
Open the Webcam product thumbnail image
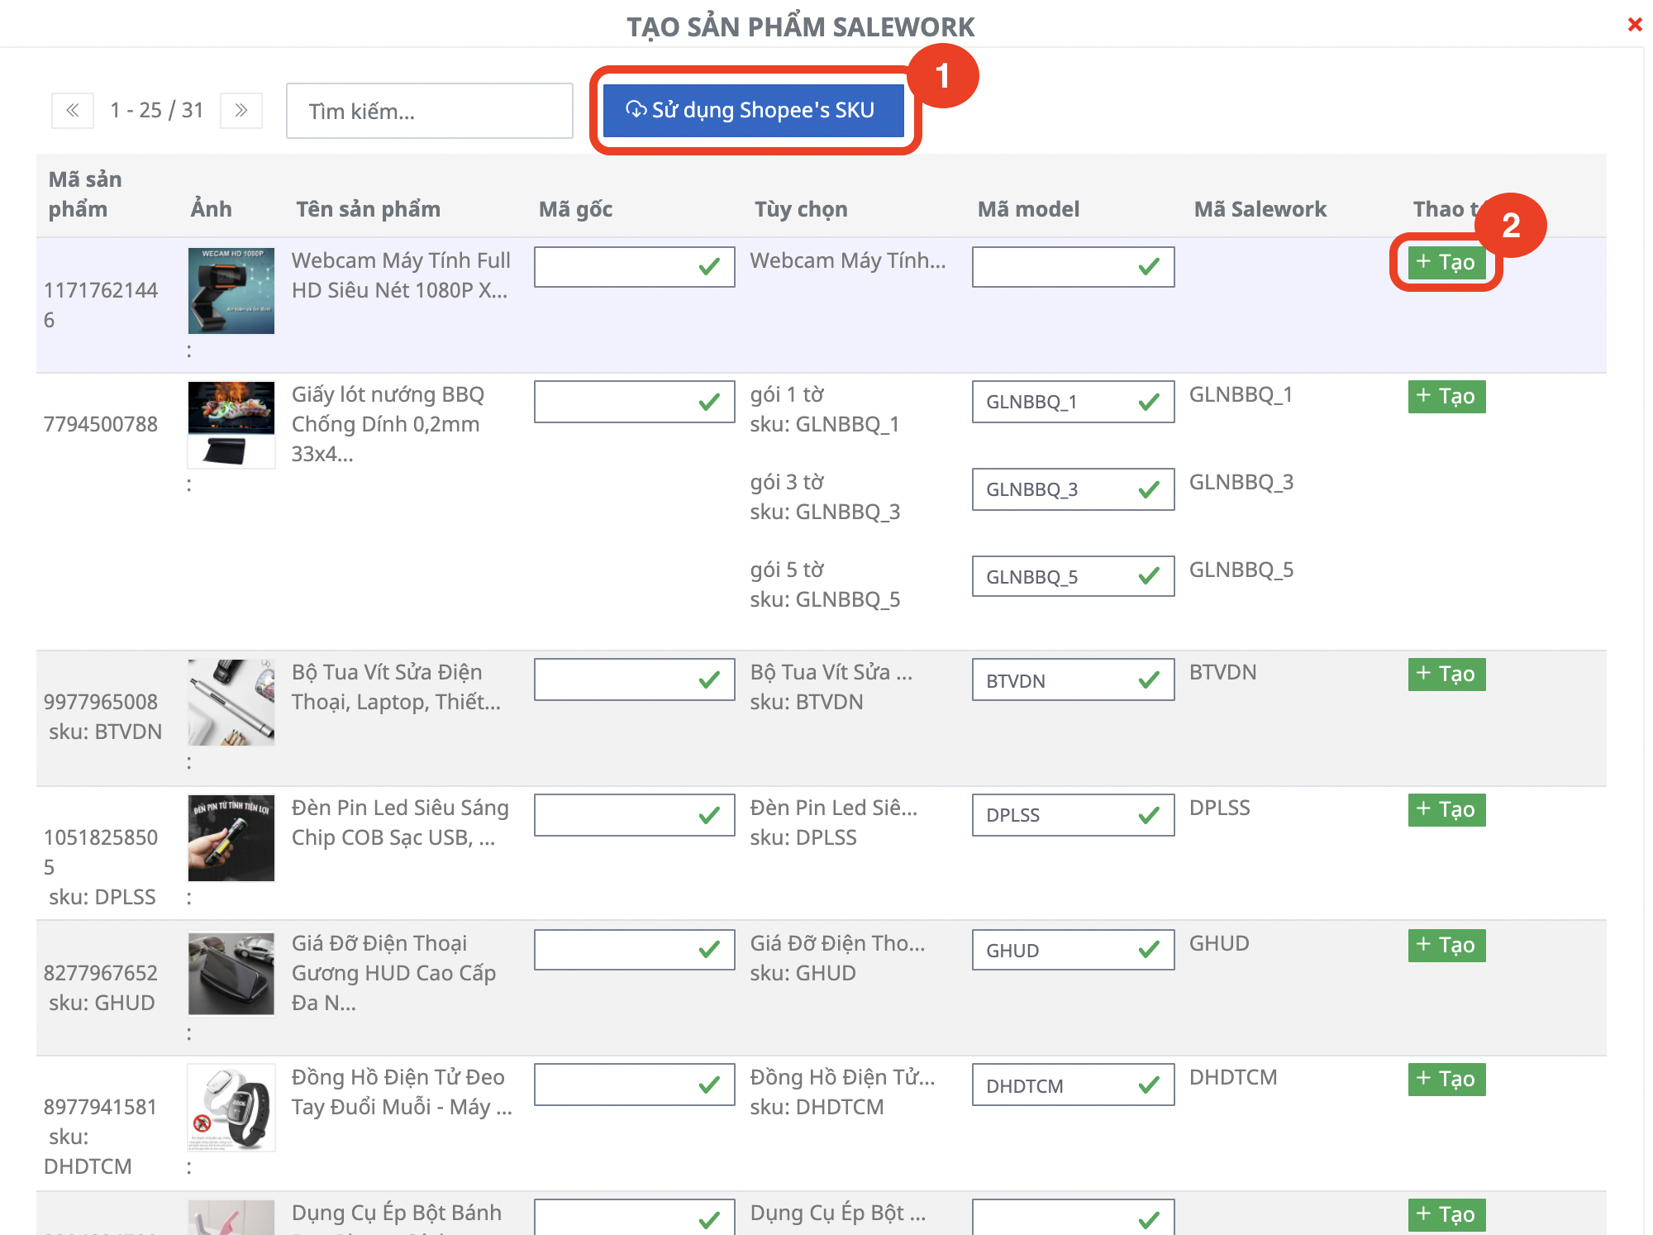(x=231, y=291)
